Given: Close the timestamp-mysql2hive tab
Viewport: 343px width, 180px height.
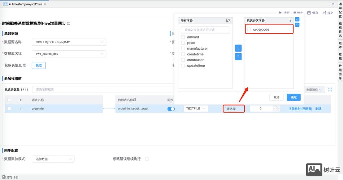Looking at the screenshot, I should tap(45, 4).
